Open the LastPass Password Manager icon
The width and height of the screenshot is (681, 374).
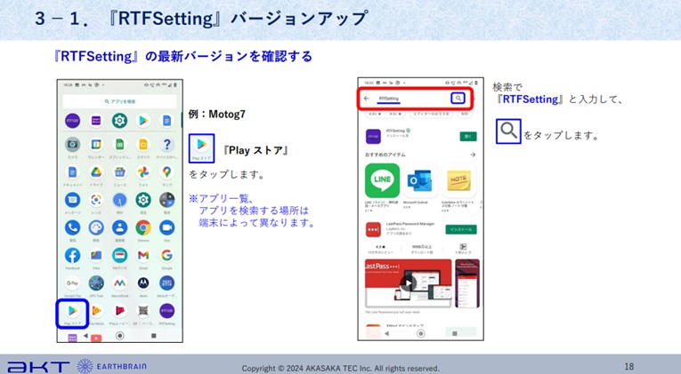pos(373,229)
